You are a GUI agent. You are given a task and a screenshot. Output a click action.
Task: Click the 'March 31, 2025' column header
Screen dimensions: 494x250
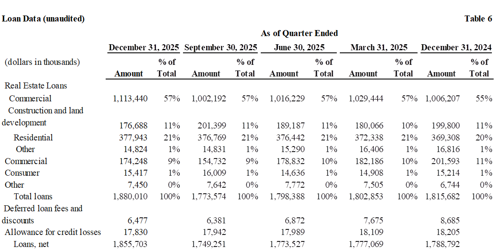pyautogui.click(x=379, y=47)
